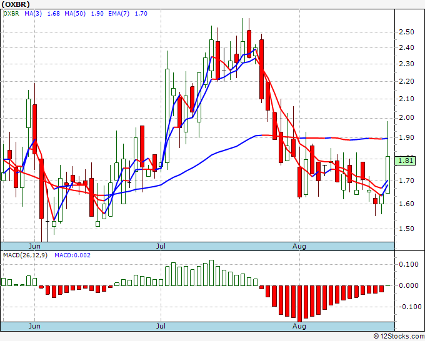Click Aug on the price chart time axis
The image size is (425, 341).
tap(299, 246)
